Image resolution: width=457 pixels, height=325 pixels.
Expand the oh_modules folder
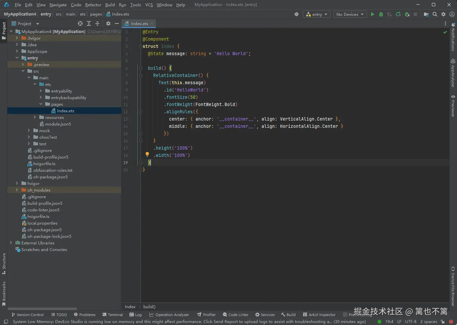click(x=17, y=190)
